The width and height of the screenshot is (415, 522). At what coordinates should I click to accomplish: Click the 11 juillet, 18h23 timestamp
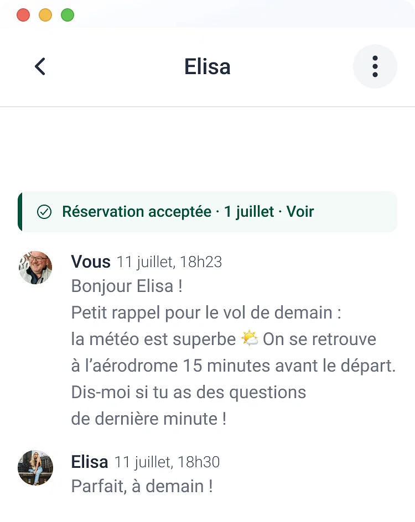169,262
